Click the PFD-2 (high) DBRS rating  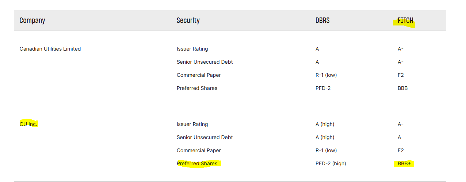click(331, 163)
